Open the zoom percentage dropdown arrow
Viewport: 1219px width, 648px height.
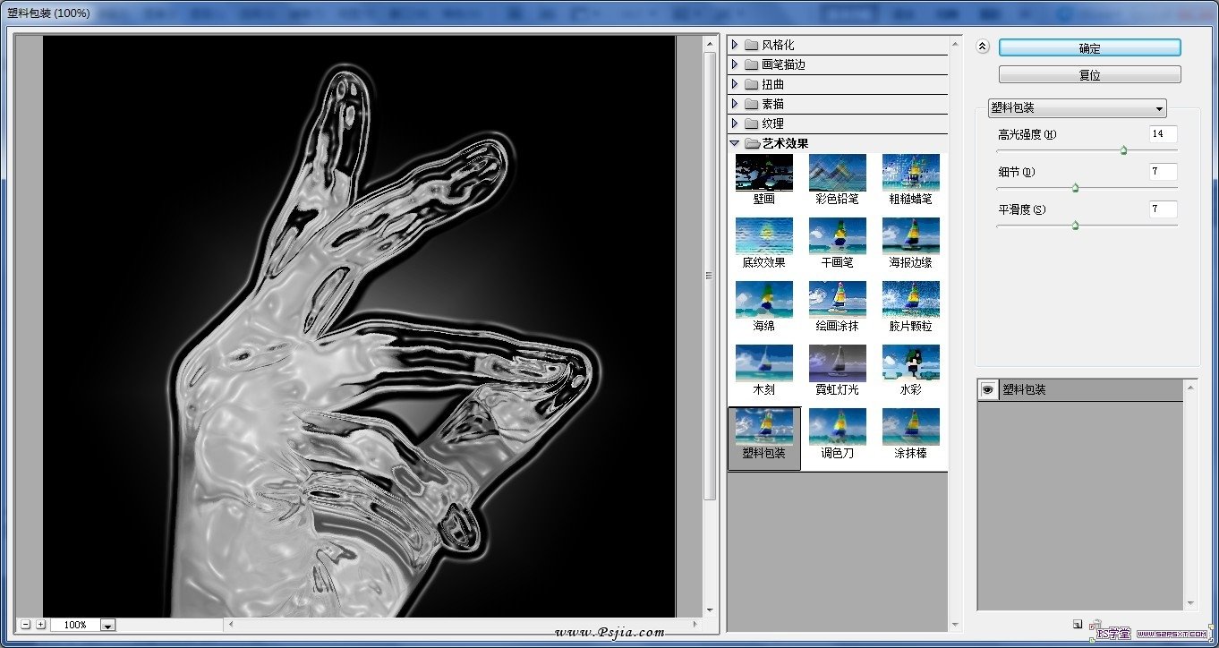(x=108, y=625)
